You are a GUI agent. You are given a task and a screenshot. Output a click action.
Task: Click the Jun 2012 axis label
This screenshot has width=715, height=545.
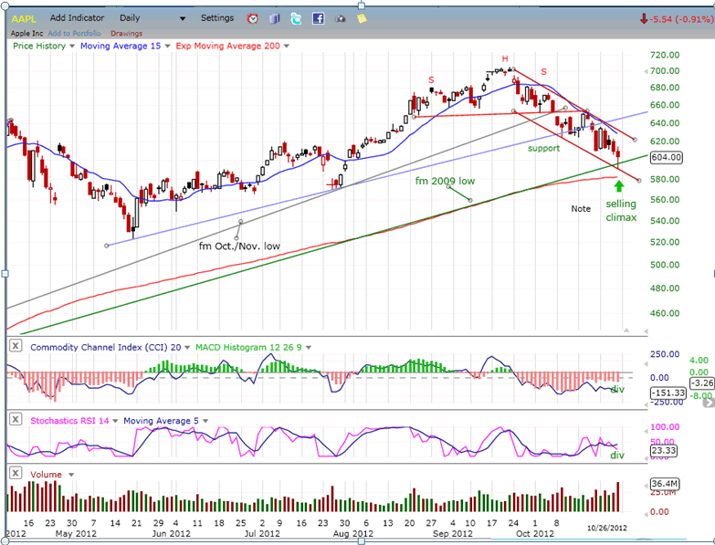[171, 533]
